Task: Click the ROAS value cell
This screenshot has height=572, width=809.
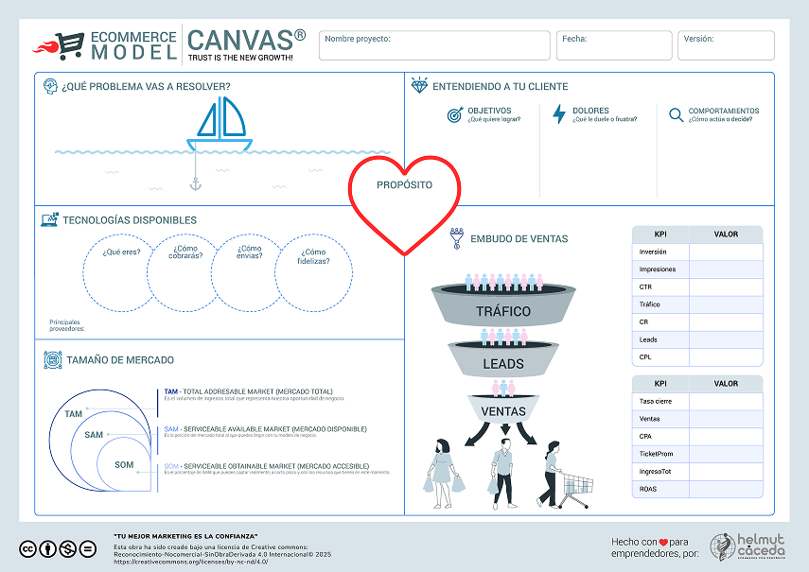Action: click(725, 489)
